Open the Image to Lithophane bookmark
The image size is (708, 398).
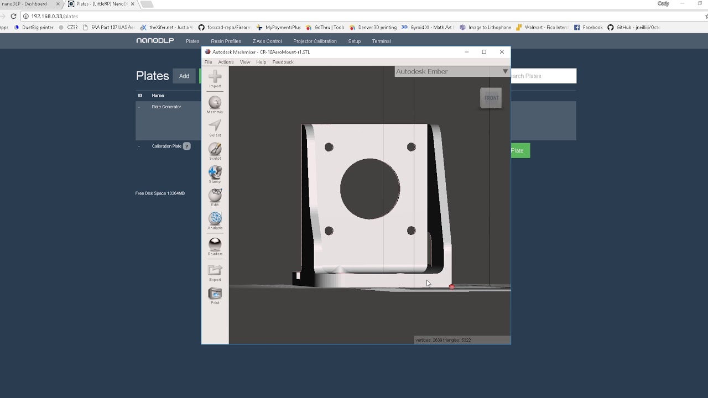coord(485,27)
